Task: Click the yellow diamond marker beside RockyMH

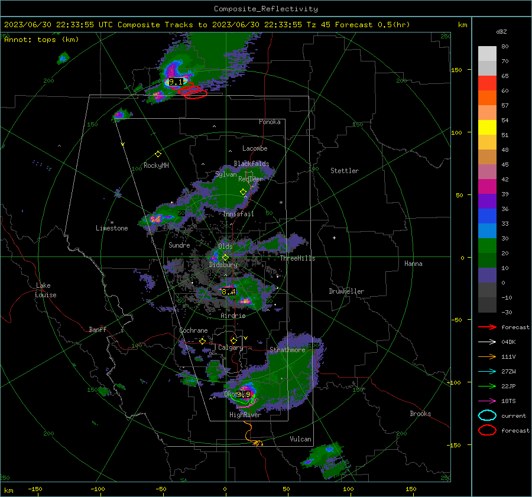Action: 158,154
